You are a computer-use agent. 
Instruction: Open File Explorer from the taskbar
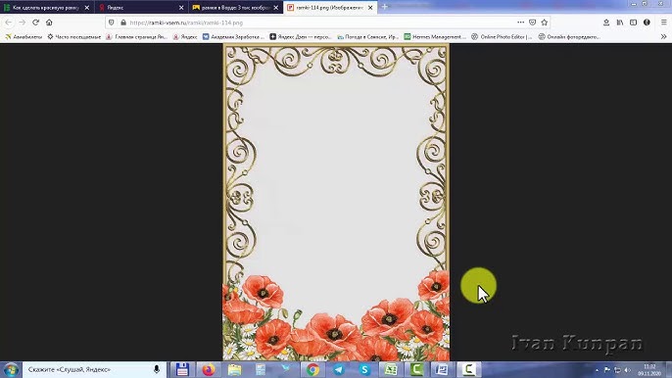[234, 369]
